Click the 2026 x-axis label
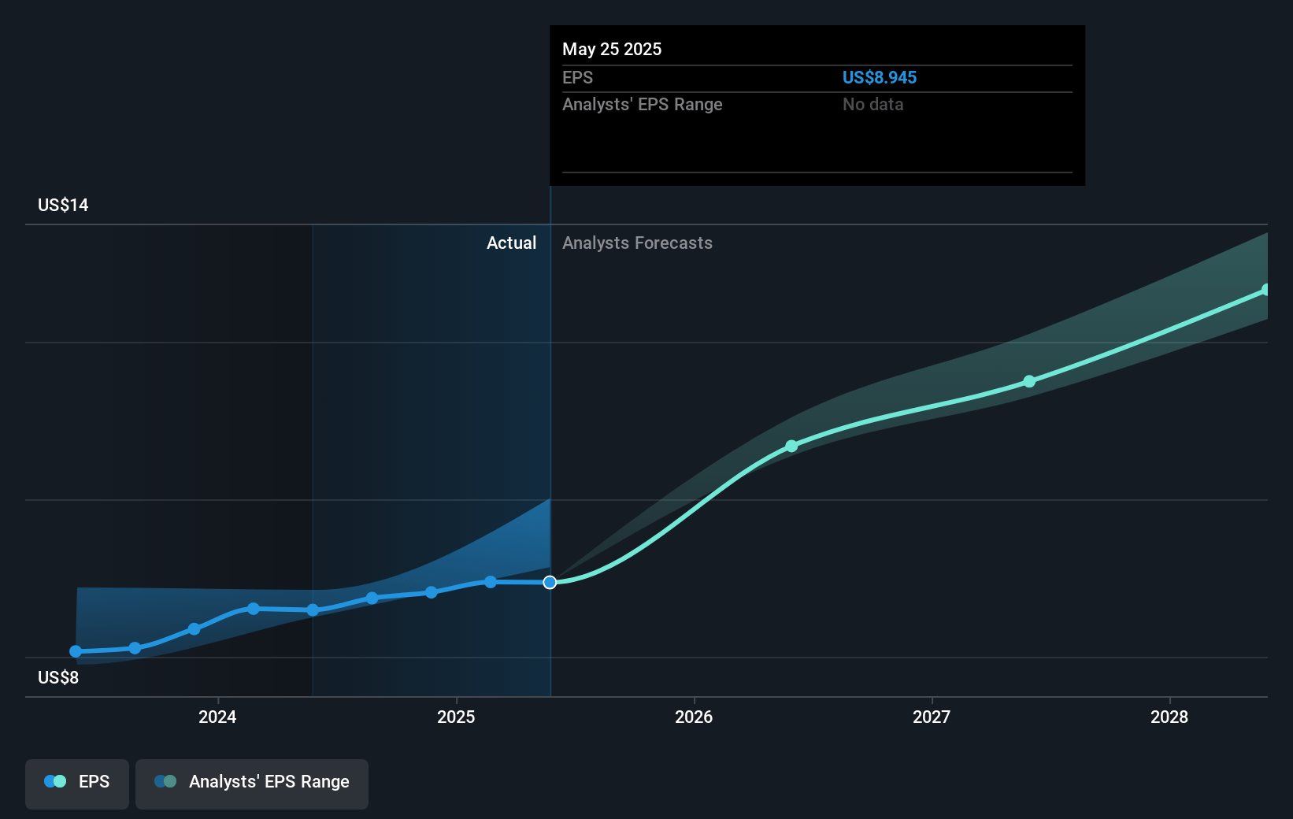This screenshot has width=1293, height=819. (694, 717)
